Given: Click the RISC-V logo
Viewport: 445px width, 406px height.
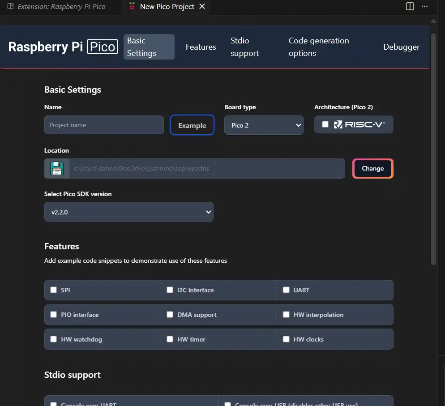Looking at the screenshot, I should click(359, 124).
